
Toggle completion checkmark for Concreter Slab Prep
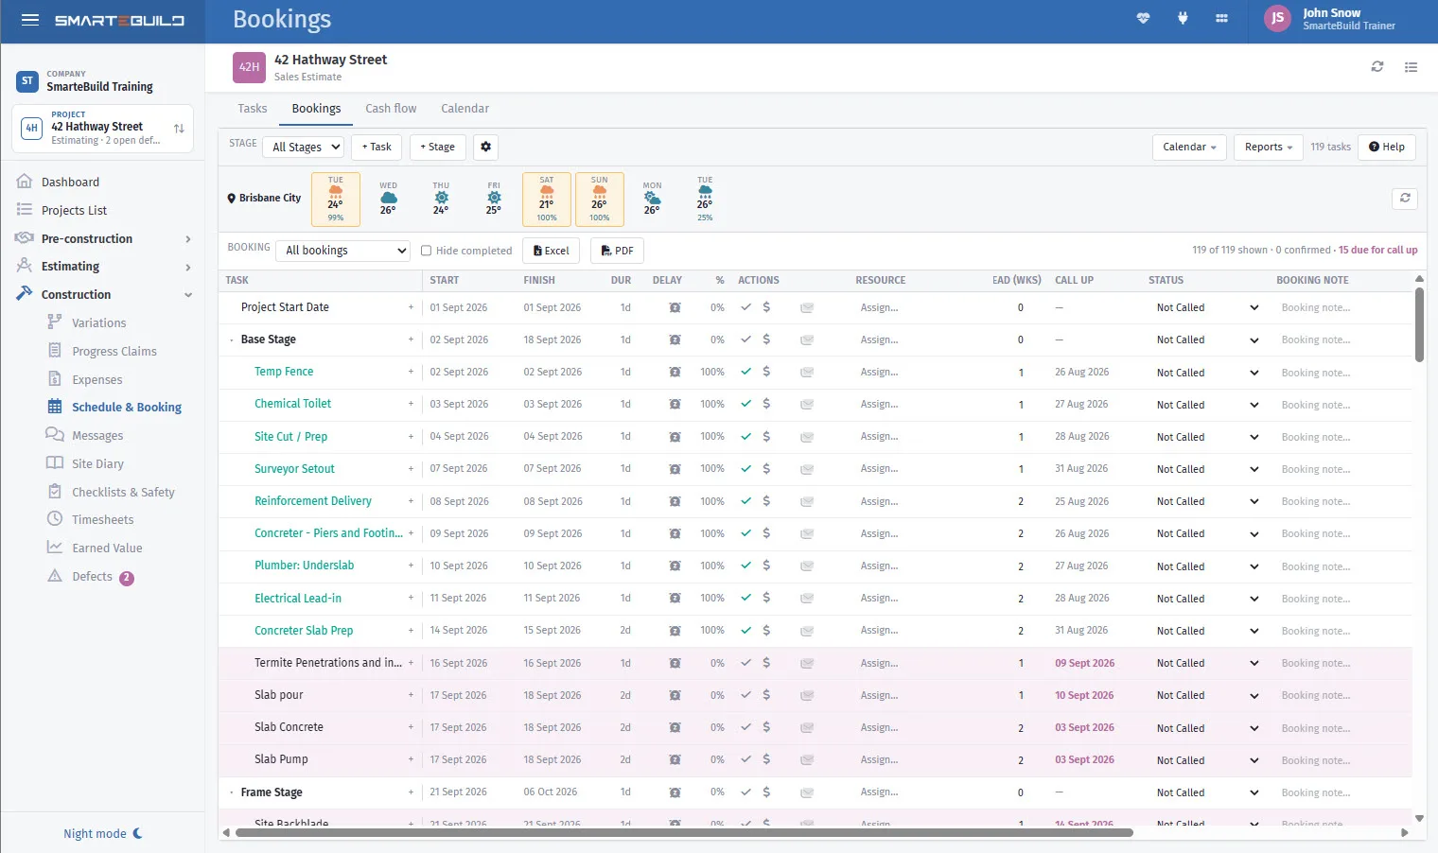[x=745, y=630]
